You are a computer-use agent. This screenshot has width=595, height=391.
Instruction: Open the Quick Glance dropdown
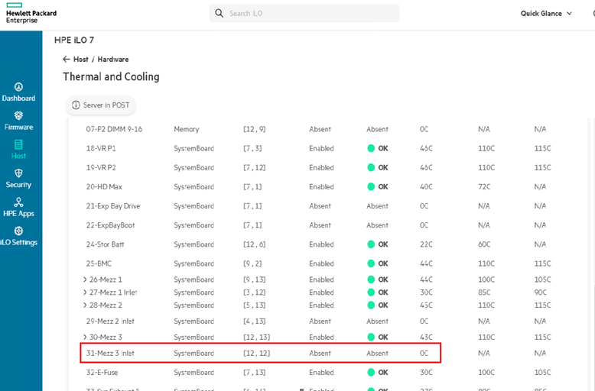click(546, 13)
